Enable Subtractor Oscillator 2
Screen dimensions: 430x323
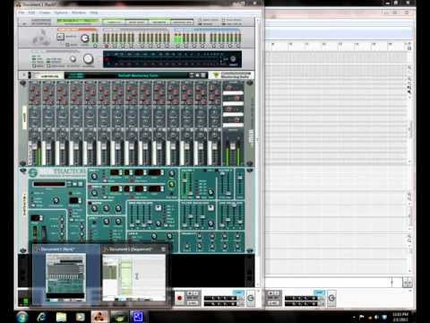(90, 187)
